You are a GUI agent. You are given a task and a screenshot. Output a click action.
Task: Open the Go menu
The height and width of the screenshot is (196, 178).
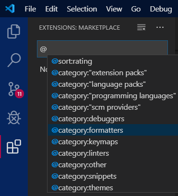(136, 9)
